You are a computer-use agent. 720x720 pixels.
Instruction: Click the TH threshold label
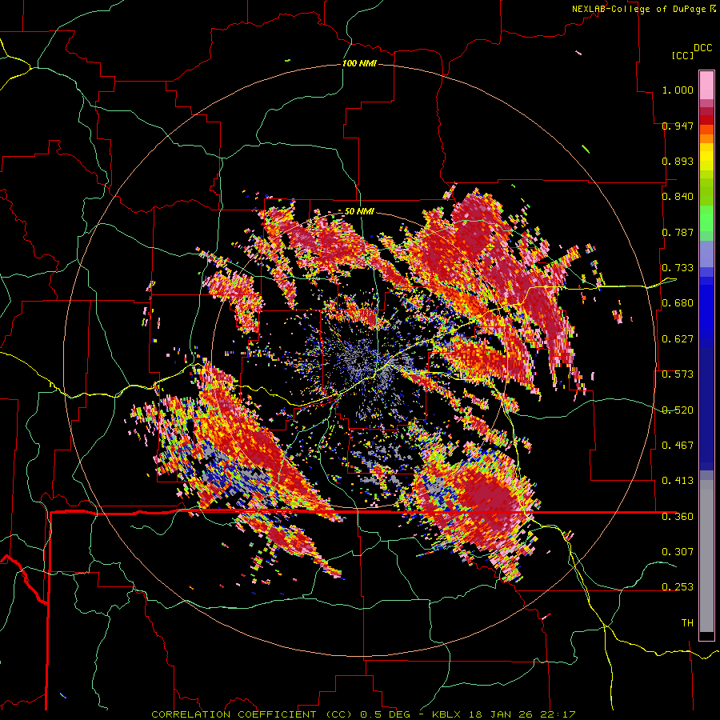[687, 623]
